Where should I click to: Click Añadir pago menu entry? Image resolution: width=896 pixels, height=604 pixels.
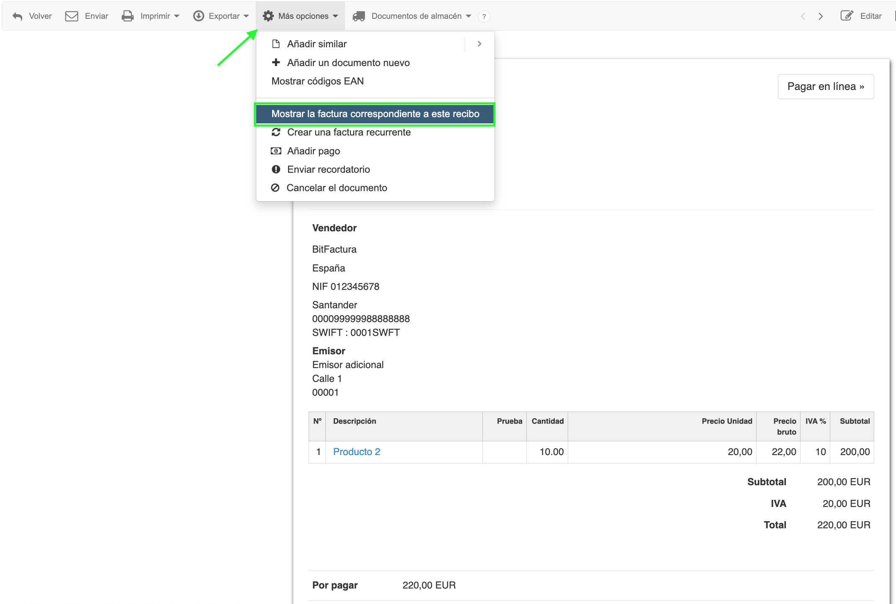pos(313,151)
